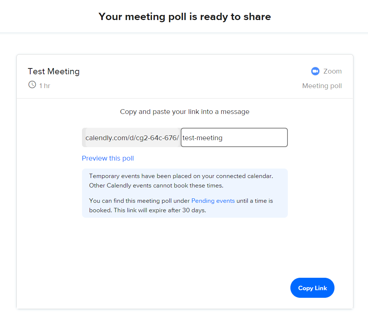Open the Pending events link

213,201
